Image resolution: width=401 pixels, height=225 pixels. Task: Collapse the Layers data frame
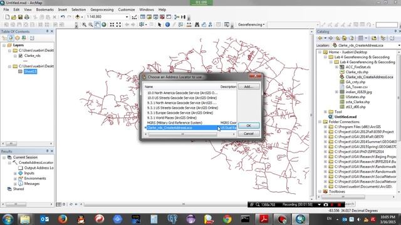click(x=4, y=45)
